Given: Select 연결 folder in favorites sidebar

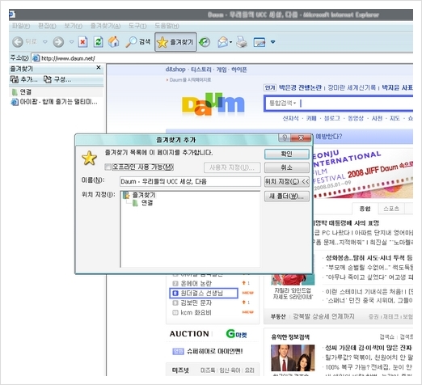Looking at the screenshot, I should [x=22, y=92].
